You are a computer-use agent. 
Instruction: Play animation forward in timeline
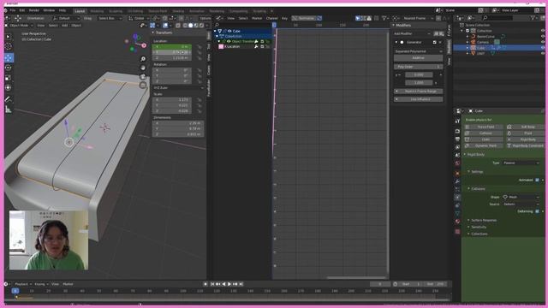229,284
